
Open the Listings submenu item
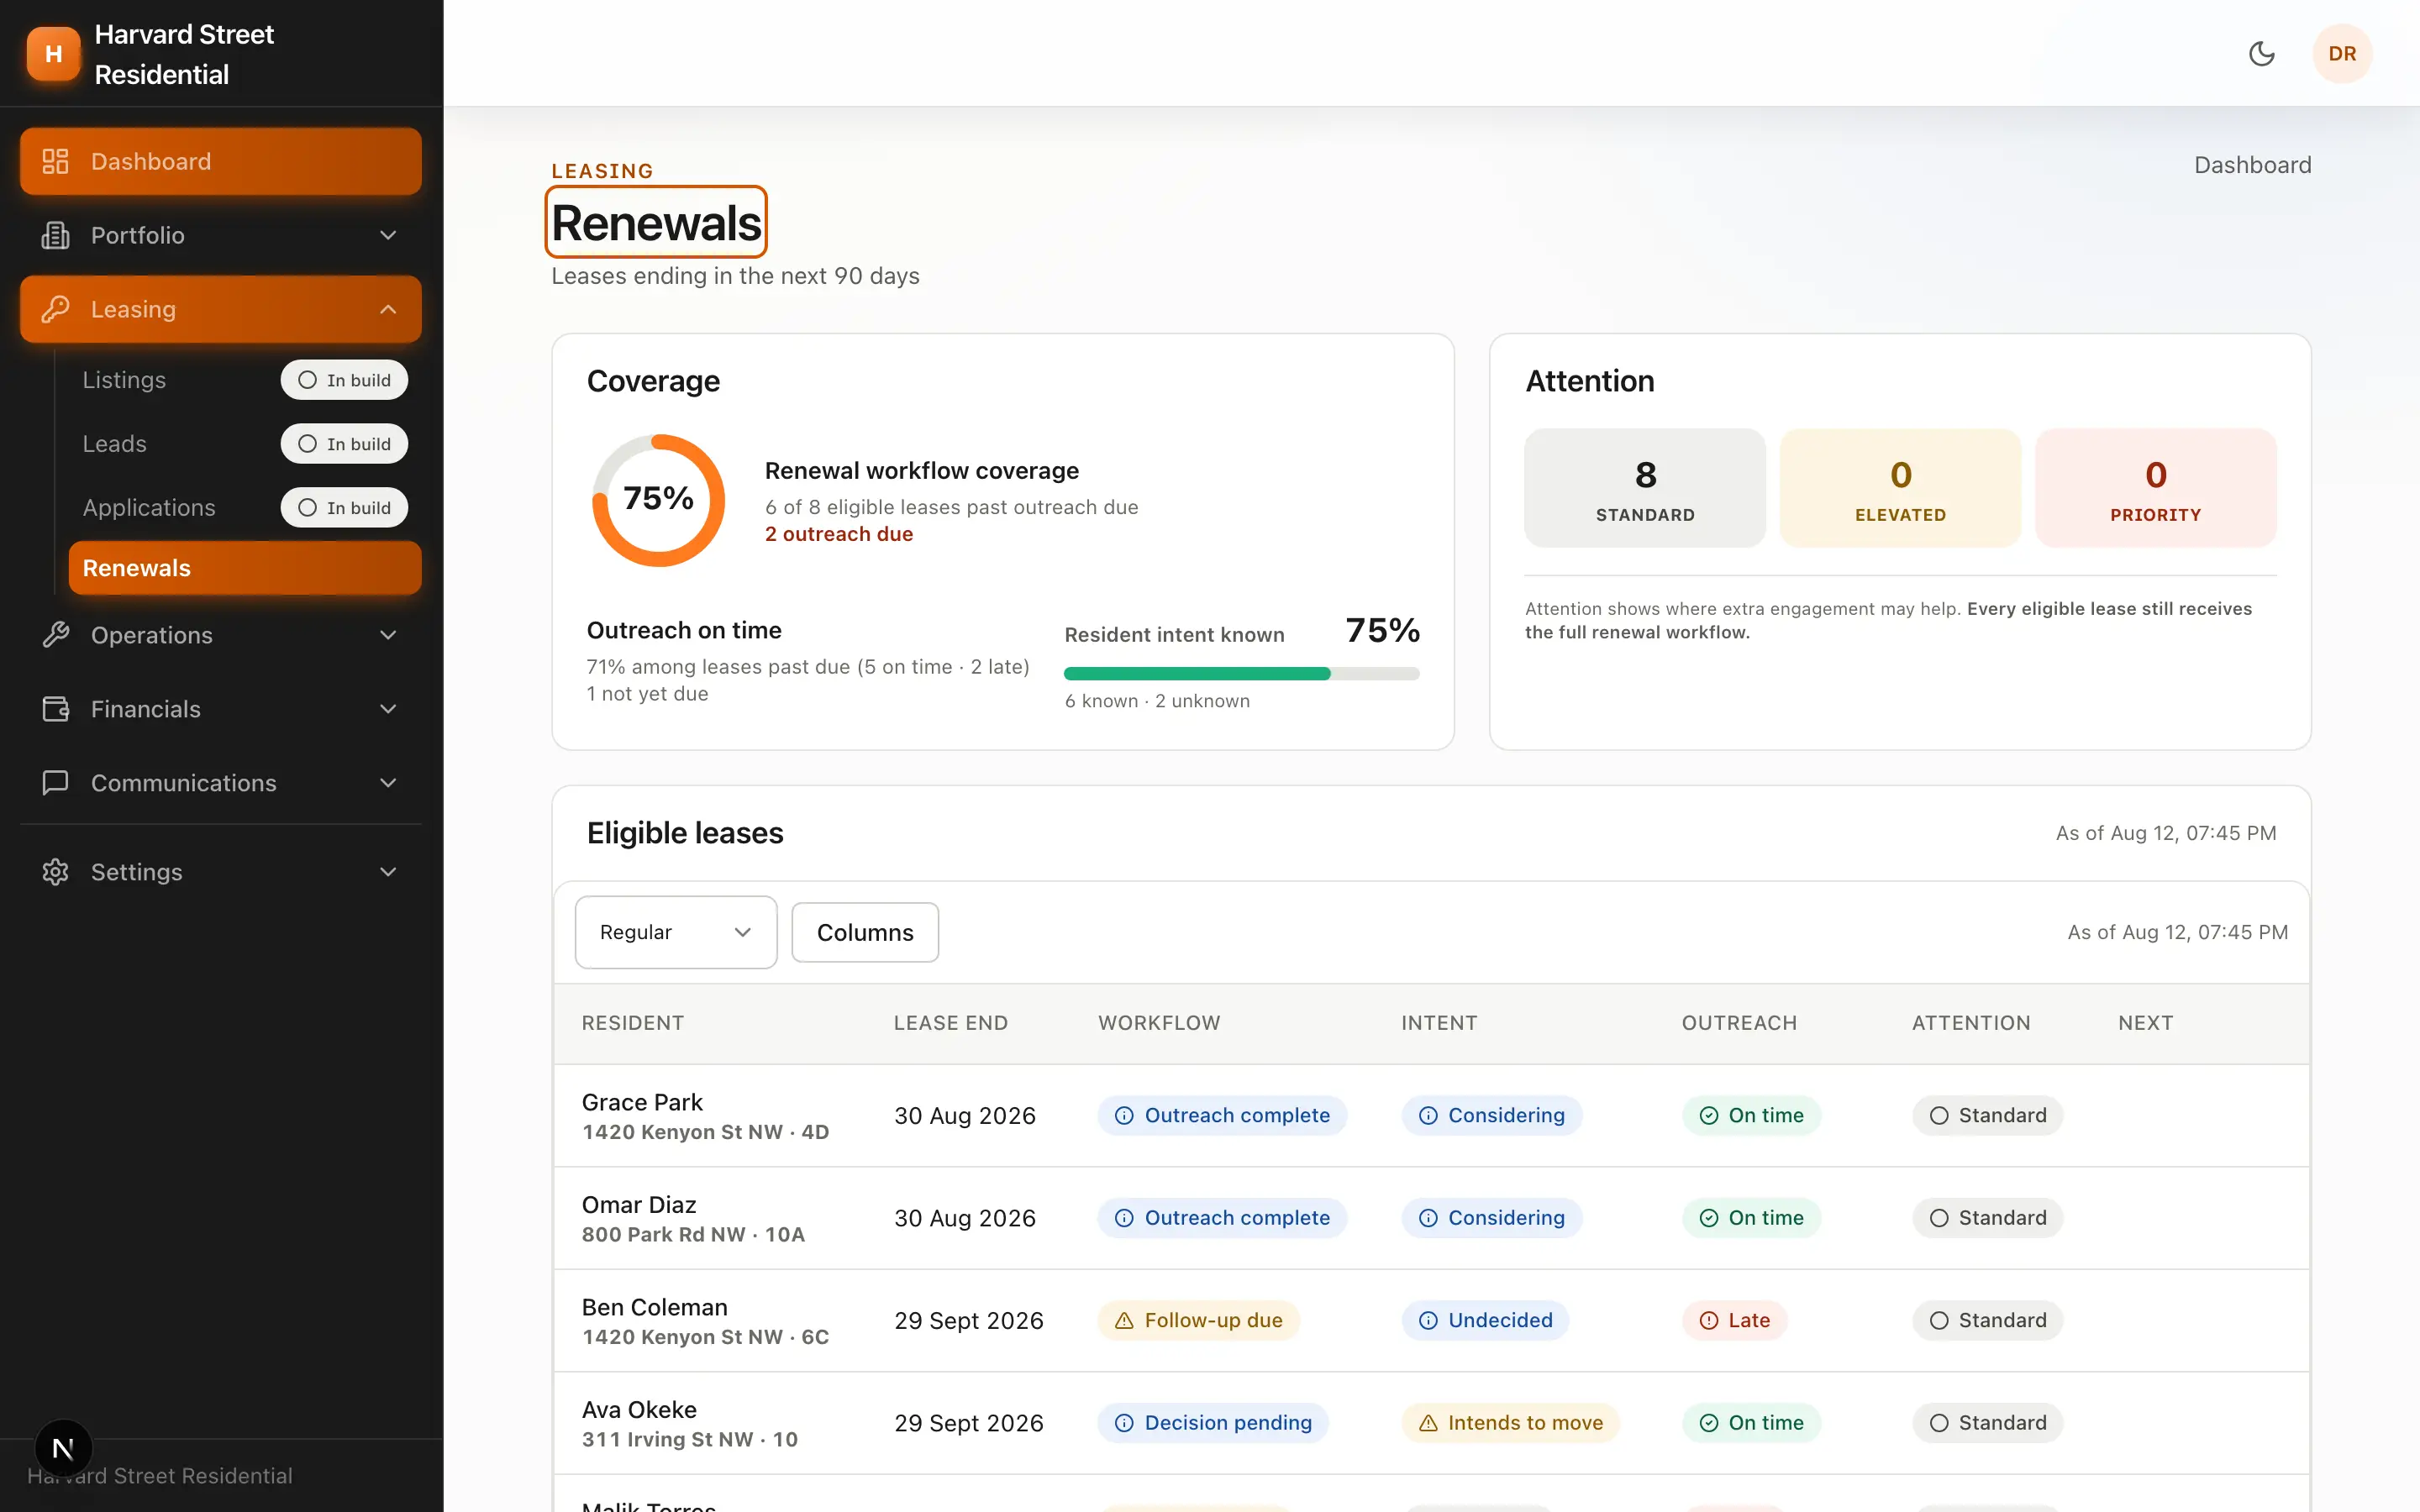coord(245,380)
